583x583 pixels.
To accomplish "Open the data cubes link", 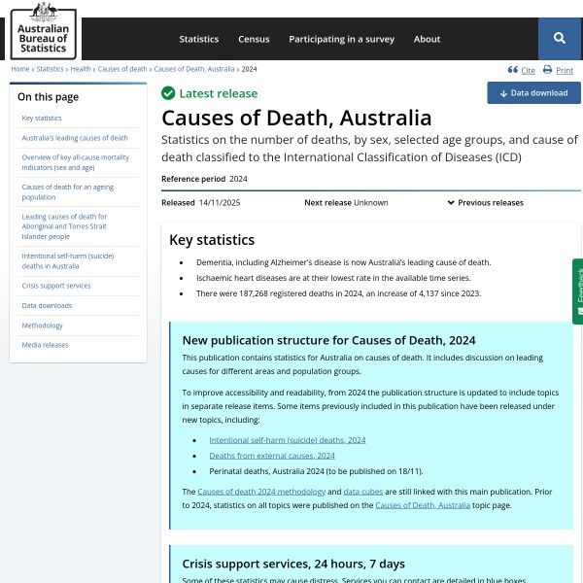I will (x=361, y=493).
